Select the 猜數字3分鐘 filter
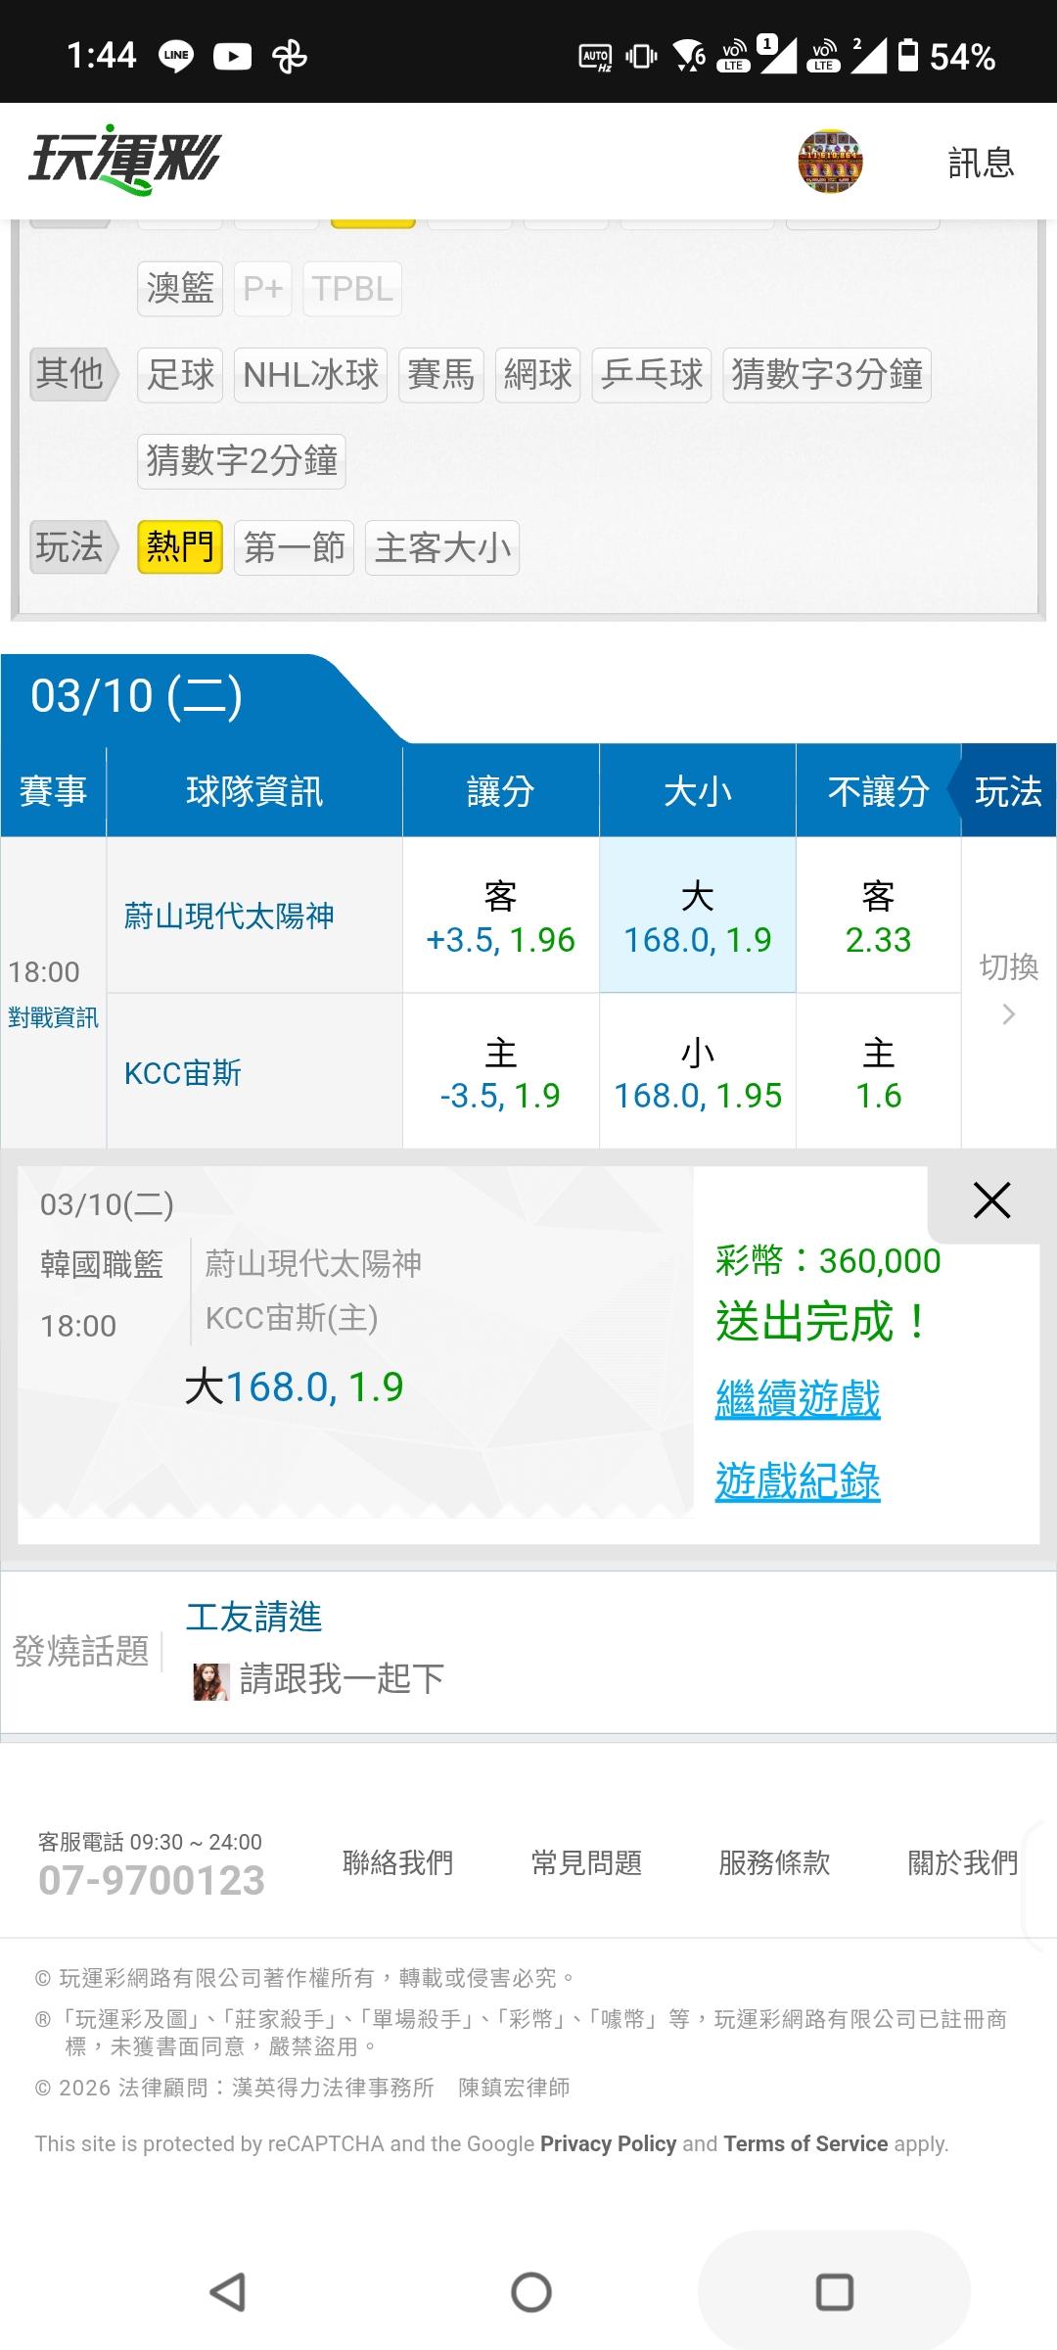The width and height of the screenshot is (1057, 2350). pyautogui.click(x=827, y=375)
